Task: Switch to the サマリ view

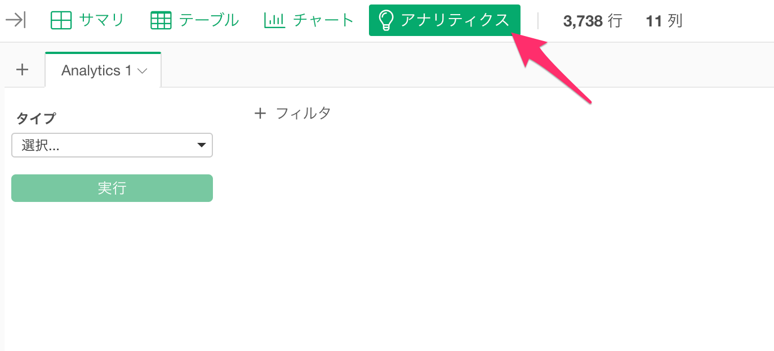Action: pyautogui.click(x=87, y=21)
